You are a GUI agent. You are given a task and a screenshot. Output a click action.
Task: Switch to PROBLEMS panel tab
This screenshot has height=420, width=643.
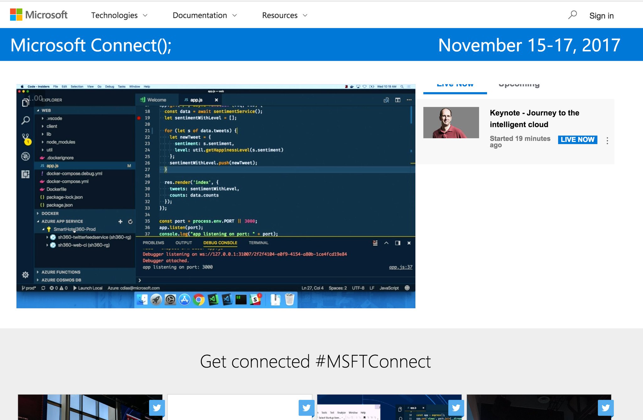pyautogui.click(x=153, y=243)
